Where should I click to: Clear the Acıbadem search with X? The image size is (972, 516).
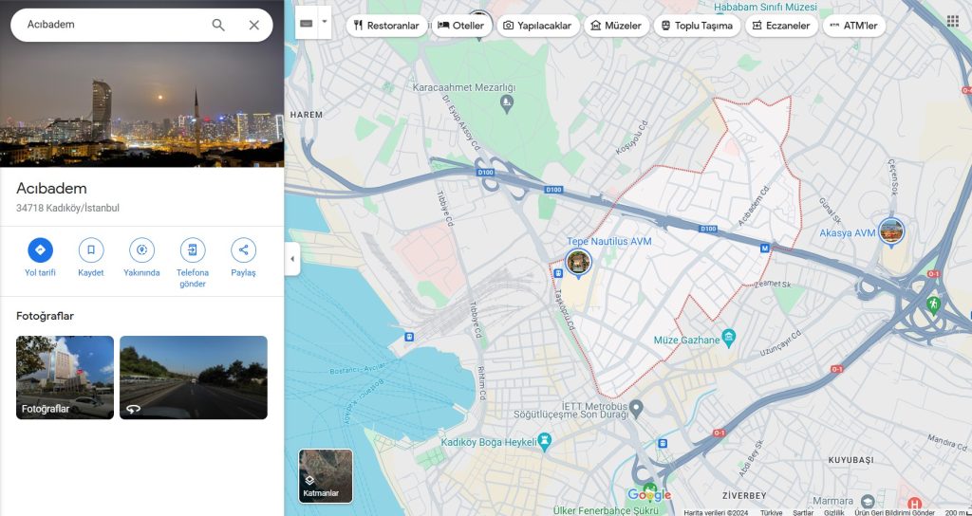pos(254,25)
